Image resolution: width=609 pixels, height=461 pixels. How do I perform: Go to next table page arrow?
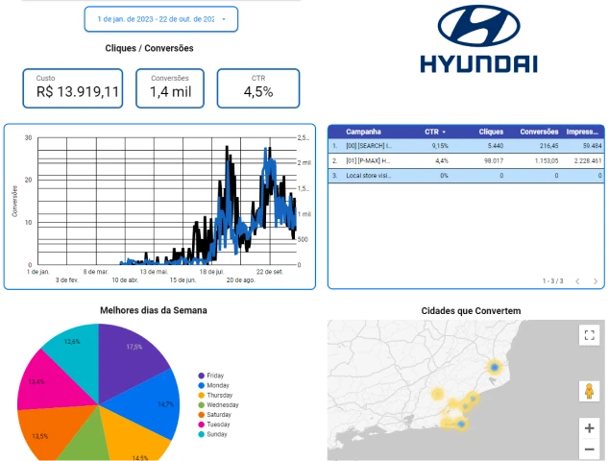coord(596,281)
